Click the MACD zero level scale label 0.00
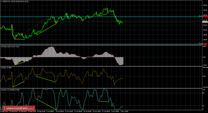Screen dimensions: 208x113 click(204, 57)
